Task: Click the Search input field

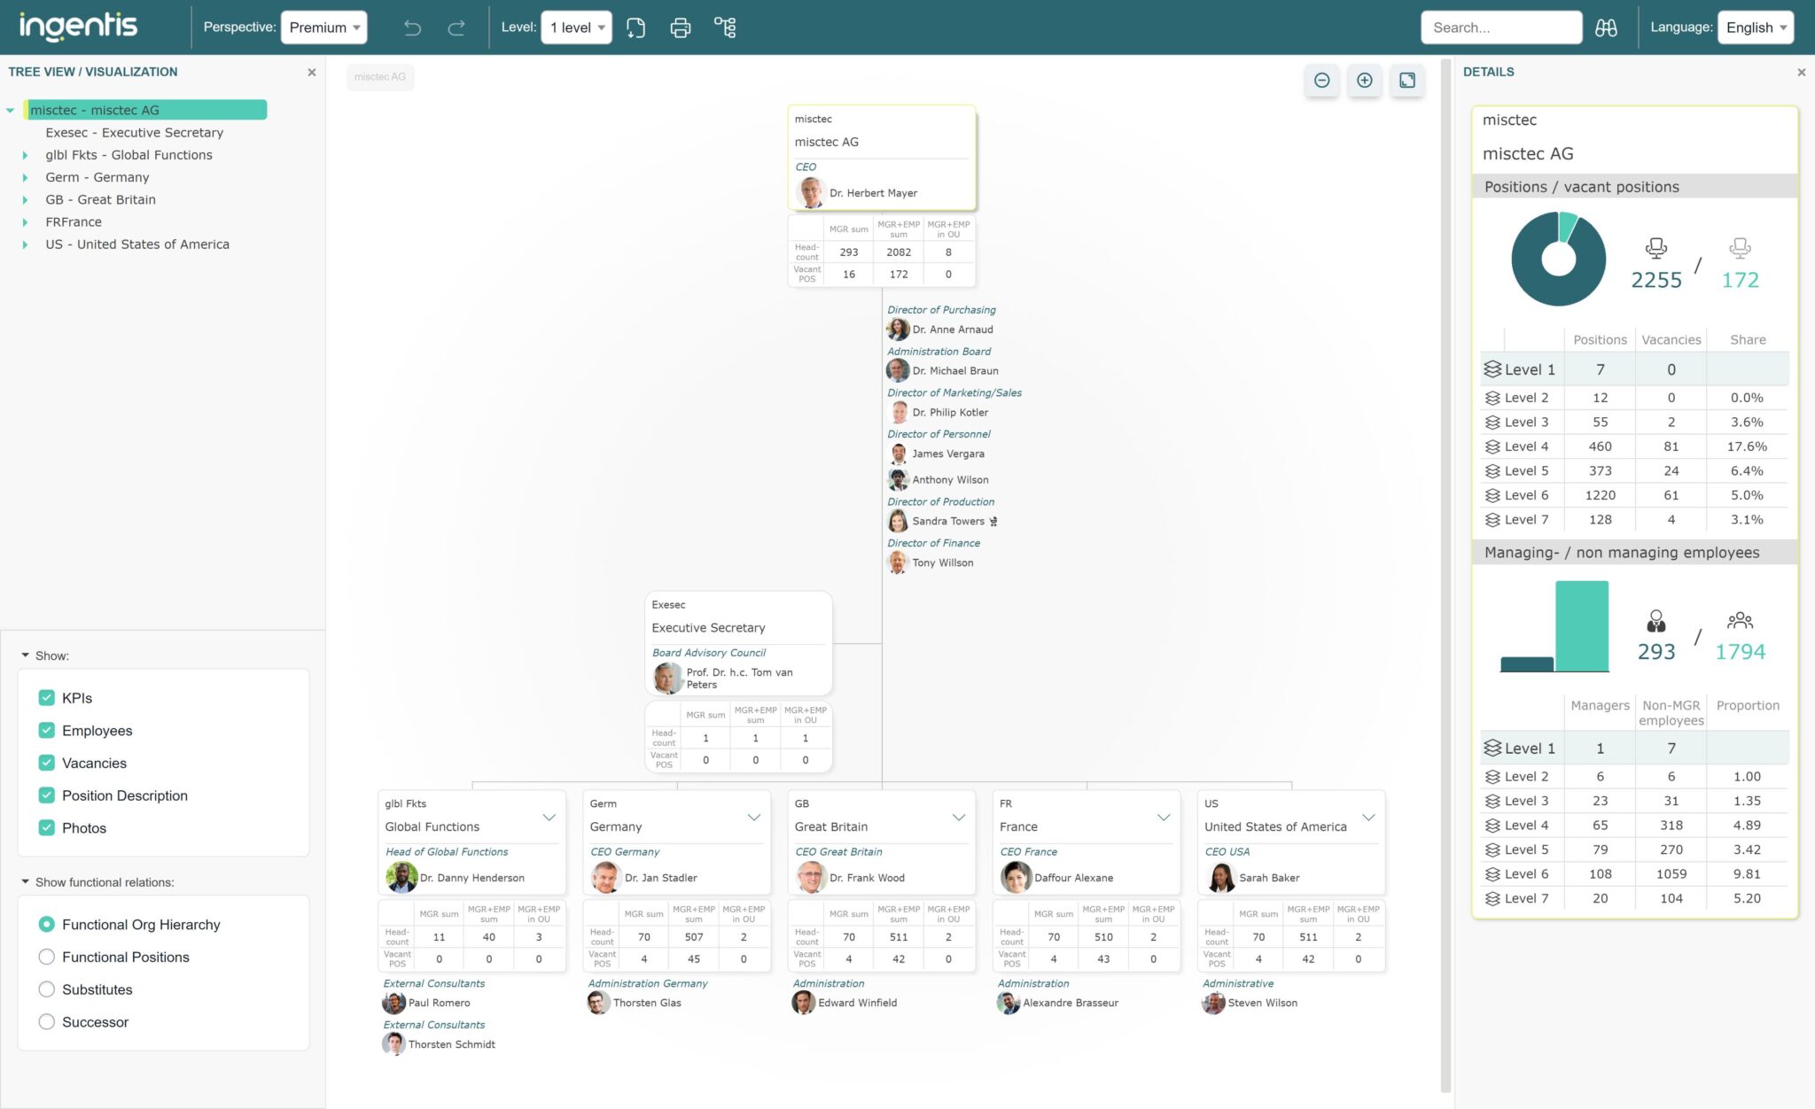Action: 1502,27
